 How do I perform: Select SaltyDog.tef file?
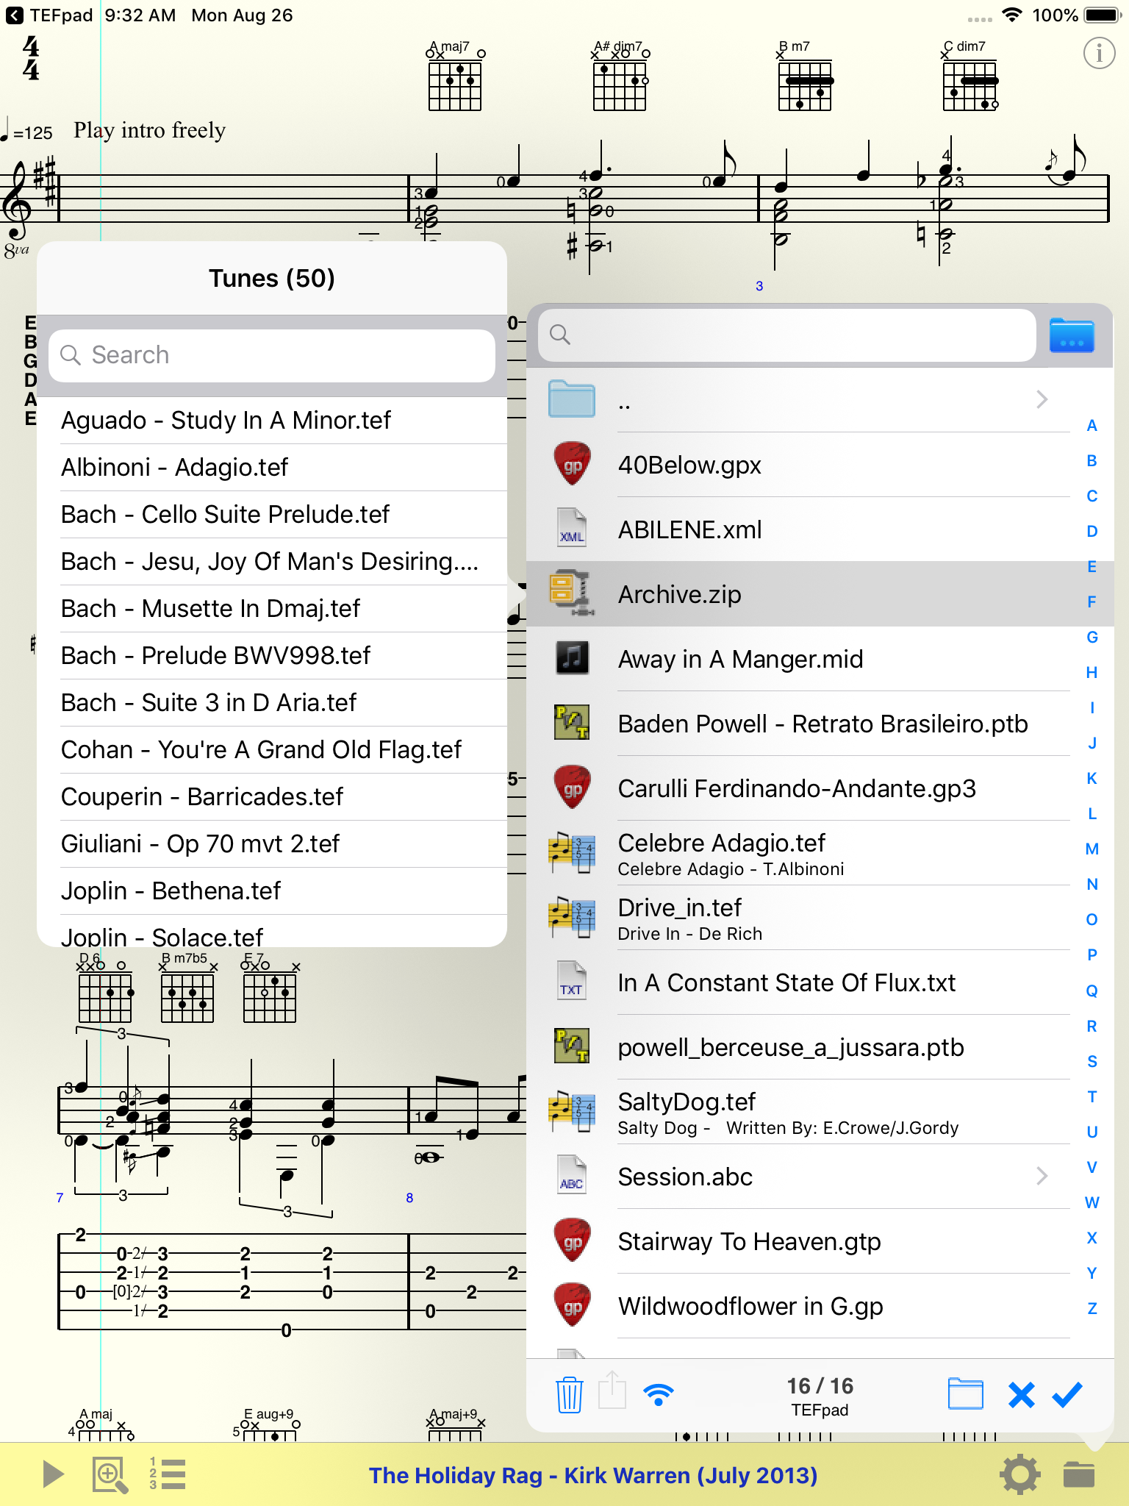tap(798, 1112)
